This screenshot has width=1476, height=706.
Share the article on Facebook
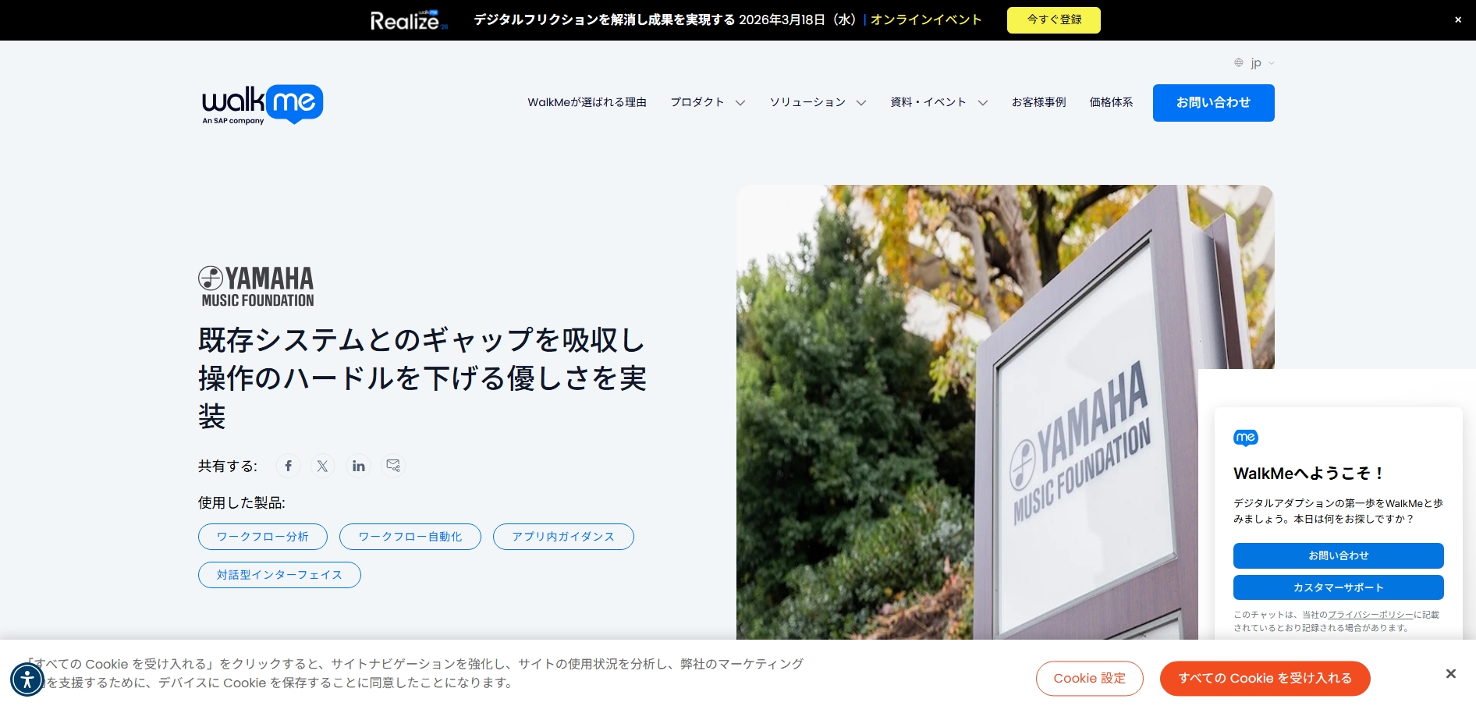pyautogui.click(x=288, y=466)
